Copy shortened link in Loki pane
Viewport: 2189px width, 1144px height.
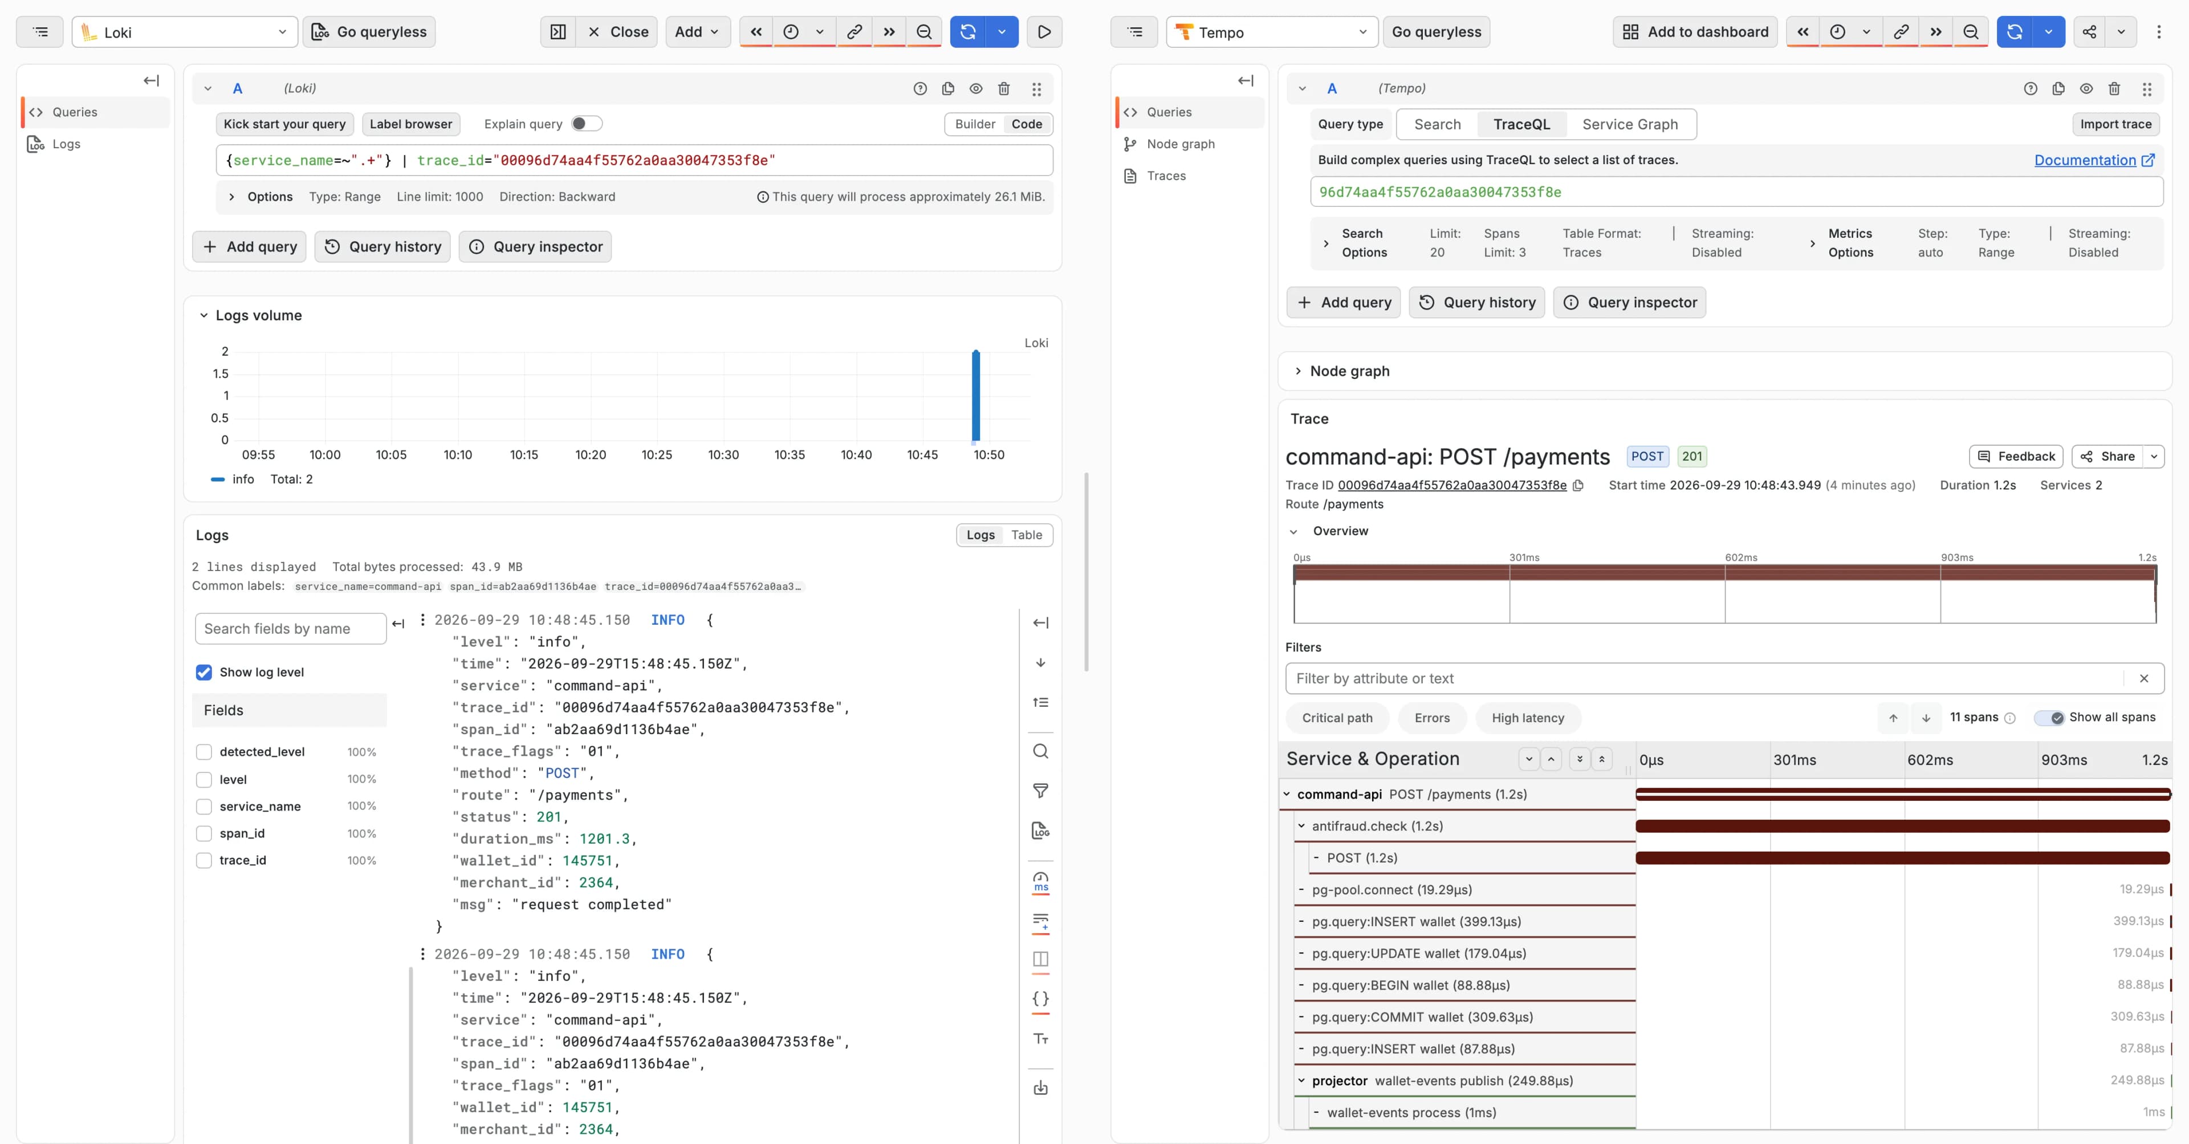[x=855, y=31]
